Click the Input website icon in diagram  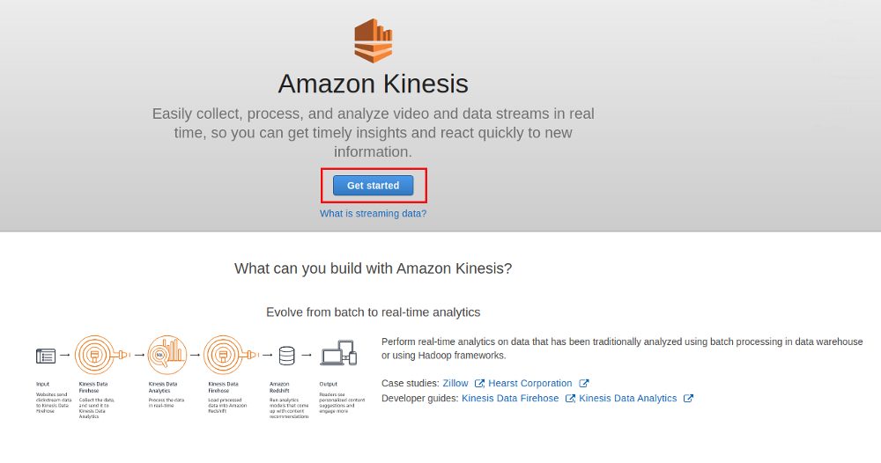pos(46,356)
